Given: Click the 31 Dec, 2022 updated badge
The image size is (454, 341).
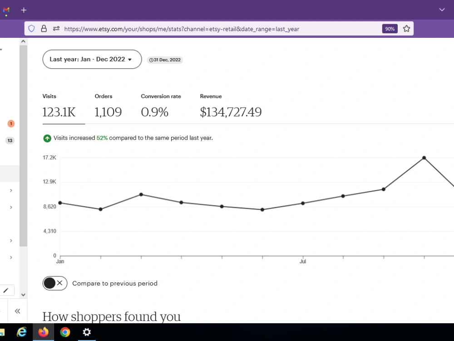Looking at the screenshot, I should click(x=165, y=60).
